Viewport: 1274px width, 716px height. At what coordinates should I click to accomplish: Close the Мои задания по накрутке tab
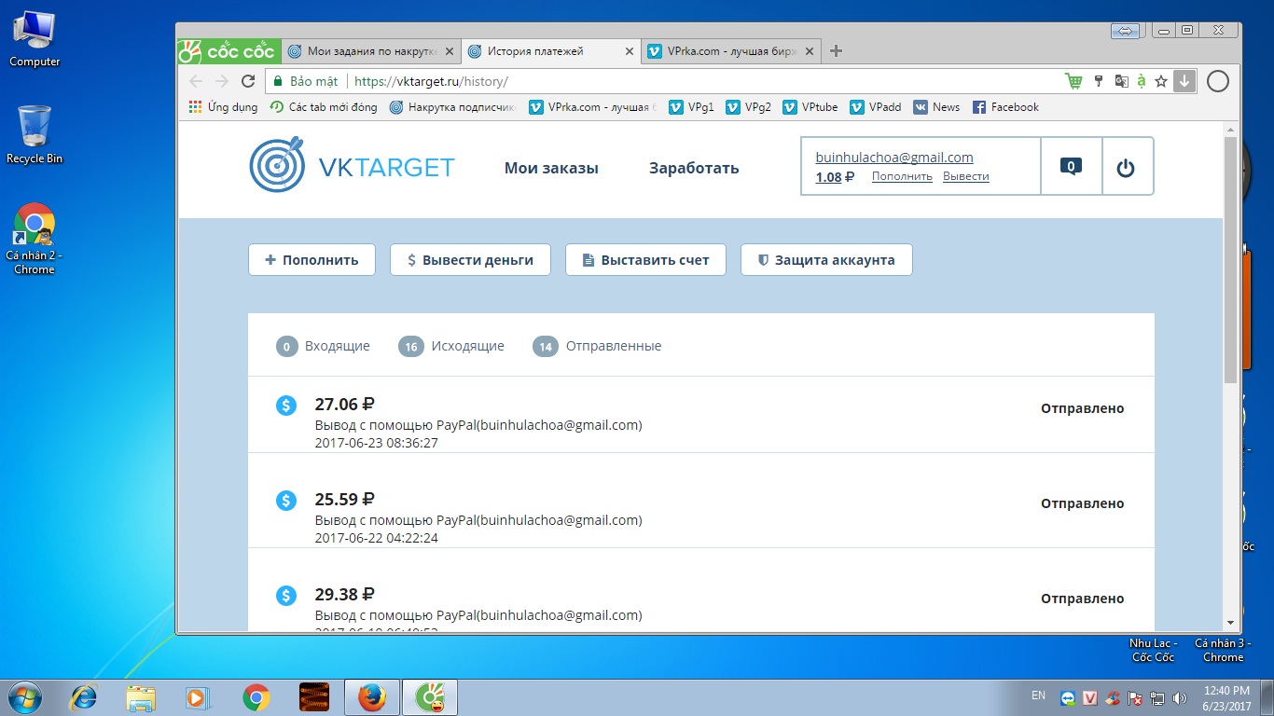point(450,51)
